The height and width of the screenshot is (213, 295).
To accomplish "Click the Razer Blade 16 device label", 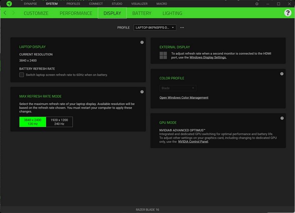I will (x=147, y=210).
